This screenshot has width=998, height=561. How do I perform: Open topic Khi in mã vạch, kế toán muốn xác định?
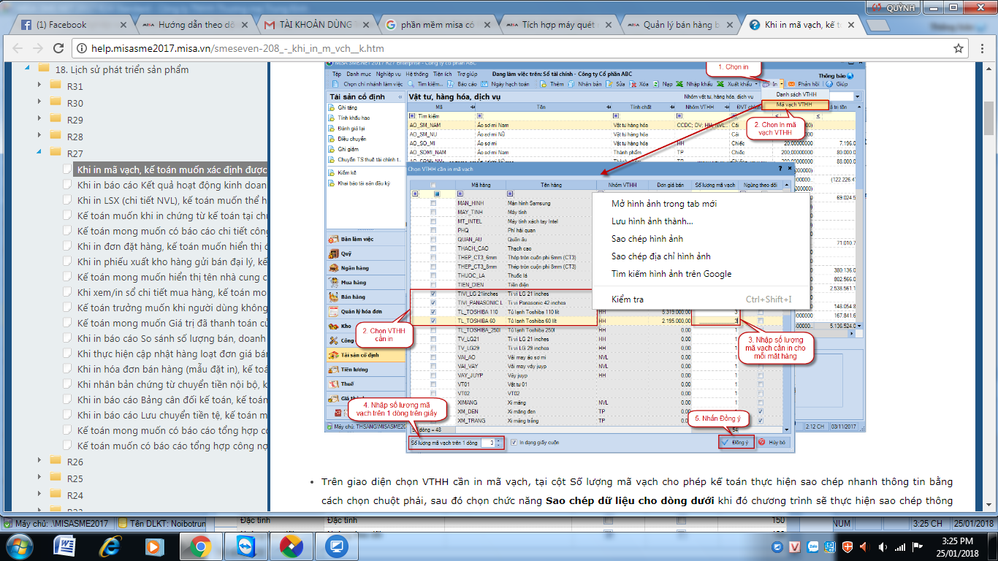coord(172,169)
